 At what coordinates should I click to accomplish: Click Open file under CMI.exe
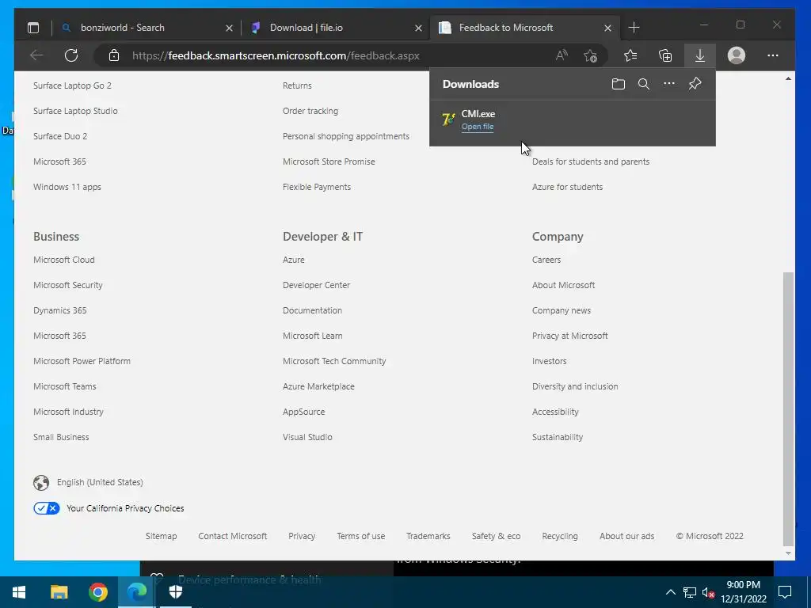(x=478, y=127)
